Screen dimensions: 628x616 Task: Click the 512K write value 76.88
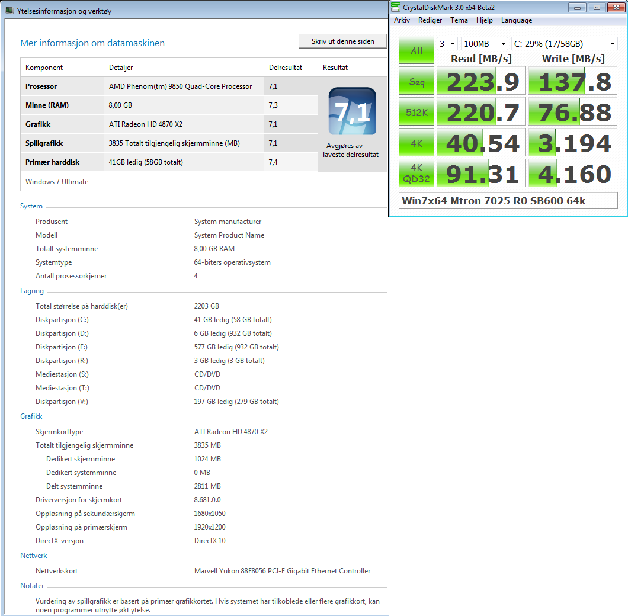[x=573, y=112]
